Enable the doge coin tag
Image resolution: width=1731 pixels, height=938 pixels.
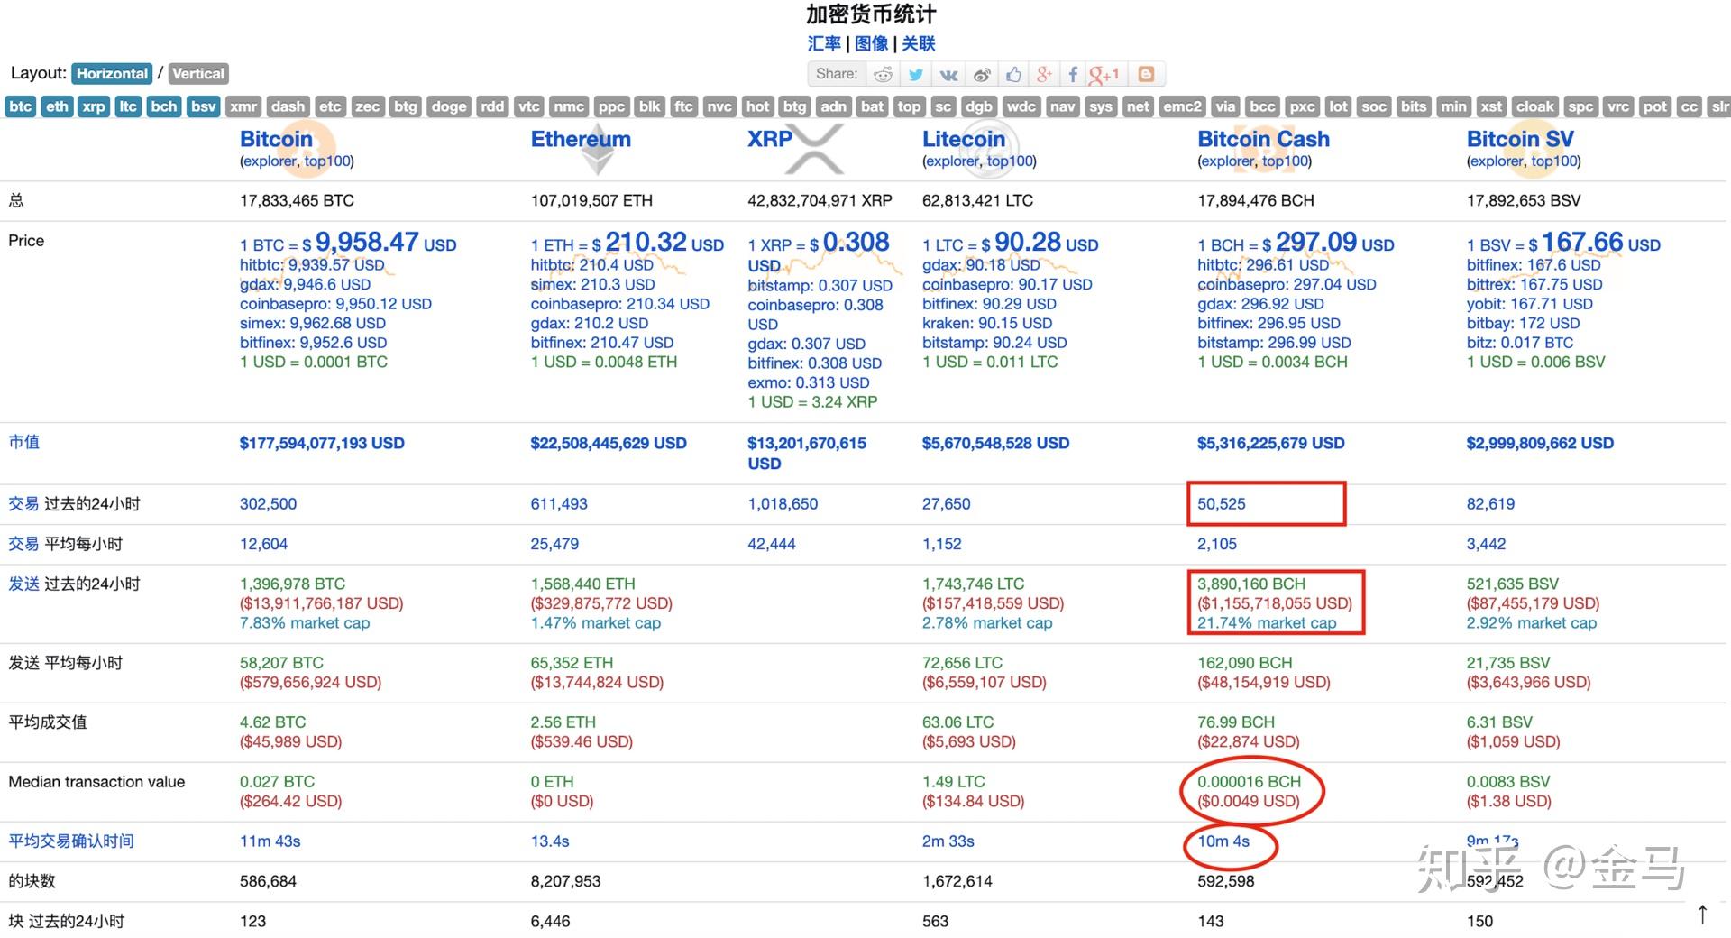pyautogui.click(x=449, y=106)
